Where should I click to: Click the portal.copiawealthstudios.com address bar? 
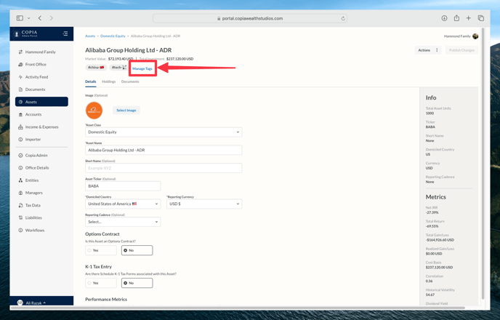(250, 18)
